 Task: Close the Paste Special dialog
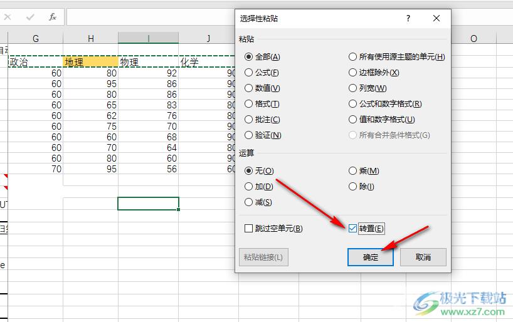coord(436,18)
